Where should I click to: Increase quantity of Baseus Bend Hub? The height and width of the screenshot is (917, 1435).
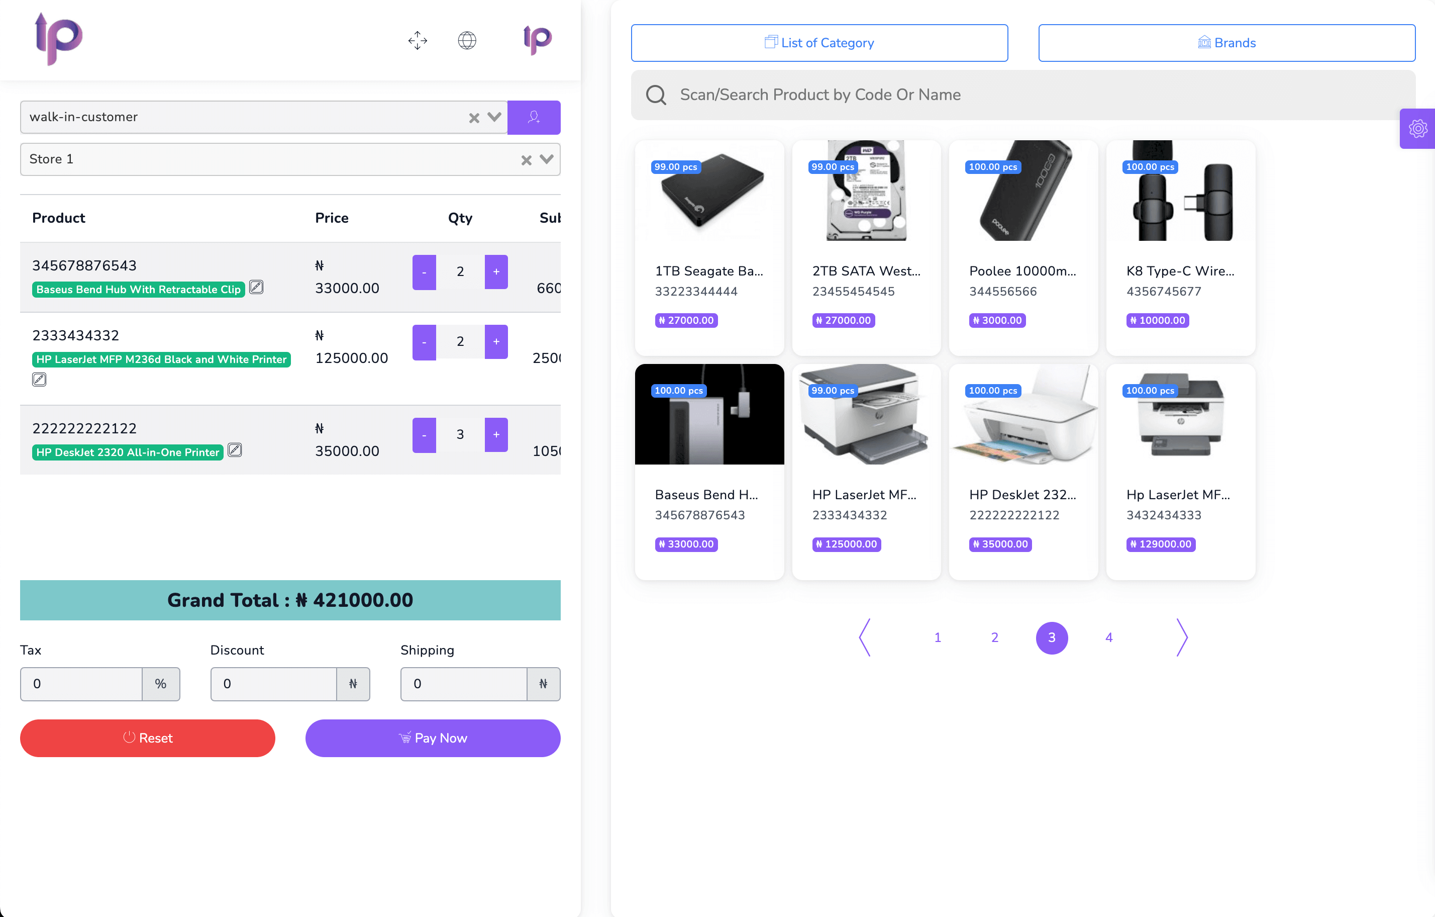click(496, 272)
